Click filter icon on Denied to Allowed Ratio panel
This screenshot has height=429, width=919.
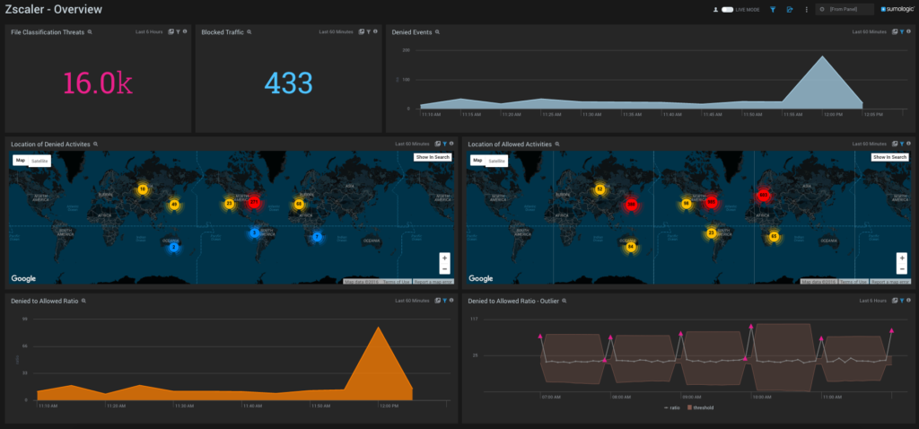pyautogui.click(x=444, y=301)
